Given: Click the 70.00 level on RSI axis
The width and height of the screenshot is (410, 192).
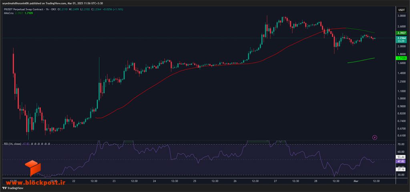Looking at the screenshot, I should (x=401, y=144).
